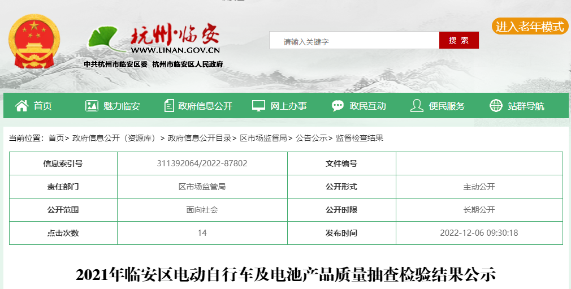The width and height of the screenshot is (571, 289).
Task: Toggle 进入老年模式 senior mode
Action: coord(530,27)
